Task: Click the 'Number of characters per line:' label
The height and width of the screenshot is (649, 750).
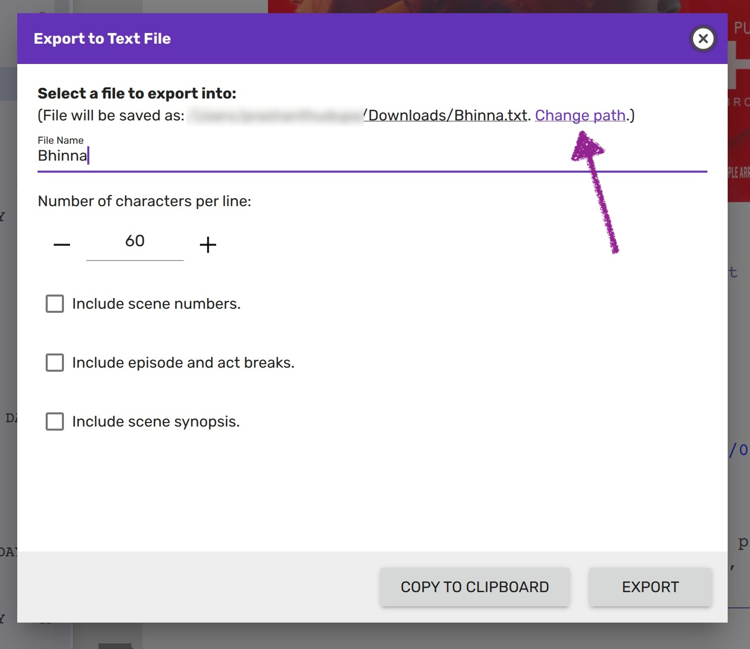Action: pyautogui.click(x=145, y=201)
